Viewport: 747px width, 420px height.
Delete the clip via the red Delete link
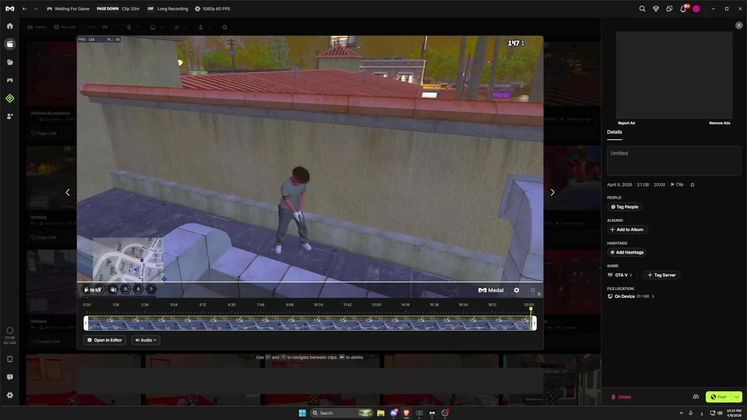coord(621,397)
